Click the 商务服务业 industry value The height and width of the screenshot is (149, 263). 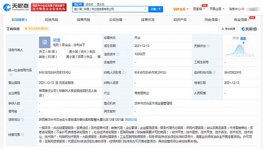141,93
